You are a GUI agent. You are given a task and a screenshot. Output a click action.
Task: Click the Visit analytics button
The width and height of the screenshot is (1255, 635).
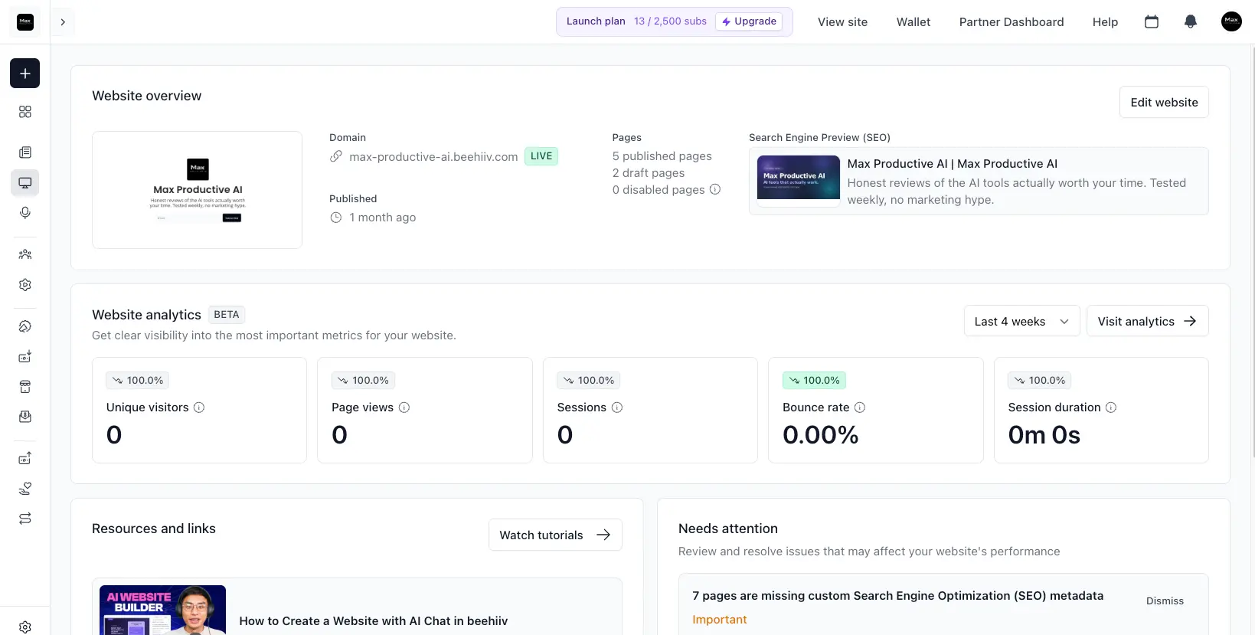click(1147, 321)
